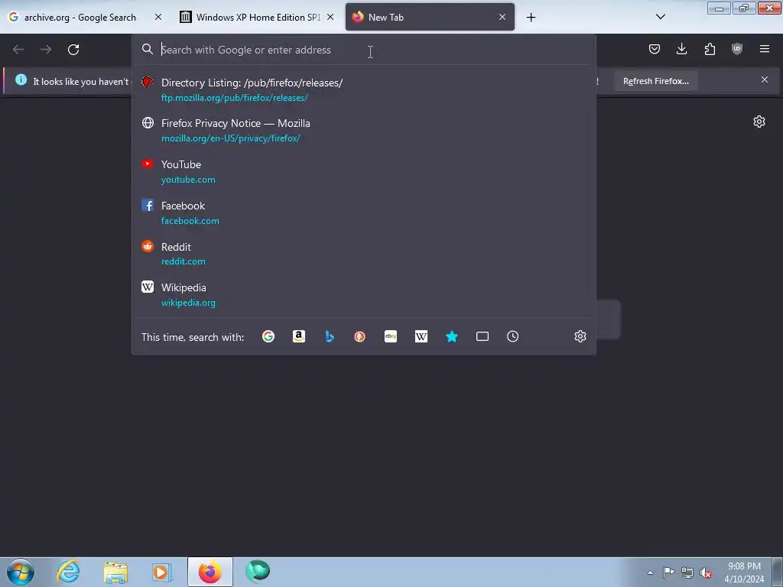Image resolution: width=783 pixels, height=587 pixels.
Task: Open the Downloads arrow icon
Action: (x=681, y=49)
